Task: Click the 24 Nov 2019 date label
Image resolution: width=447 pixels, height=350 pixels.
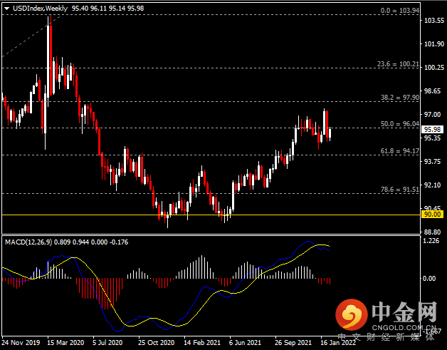Action: 21,343
